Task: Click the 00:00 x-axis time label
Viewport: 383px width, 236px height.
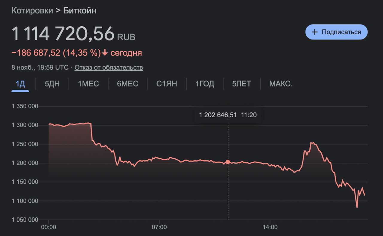Action: (48, 227)
